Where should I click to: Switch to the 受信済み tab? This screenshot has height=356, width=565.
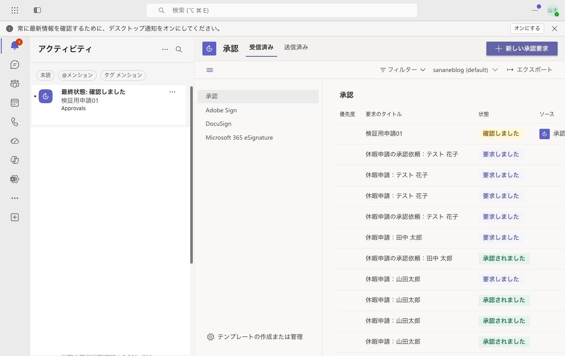(261, 47)
